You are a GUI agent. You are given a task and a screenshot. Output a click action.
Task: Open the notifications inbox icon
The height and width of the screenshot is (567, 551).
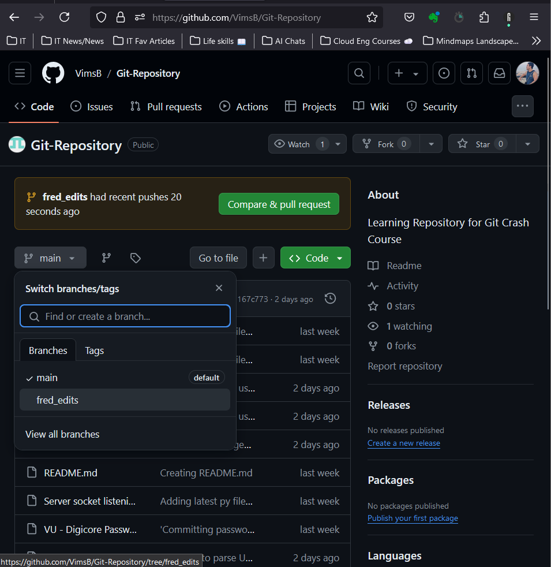pyautogui.click(x=499, y=73)
